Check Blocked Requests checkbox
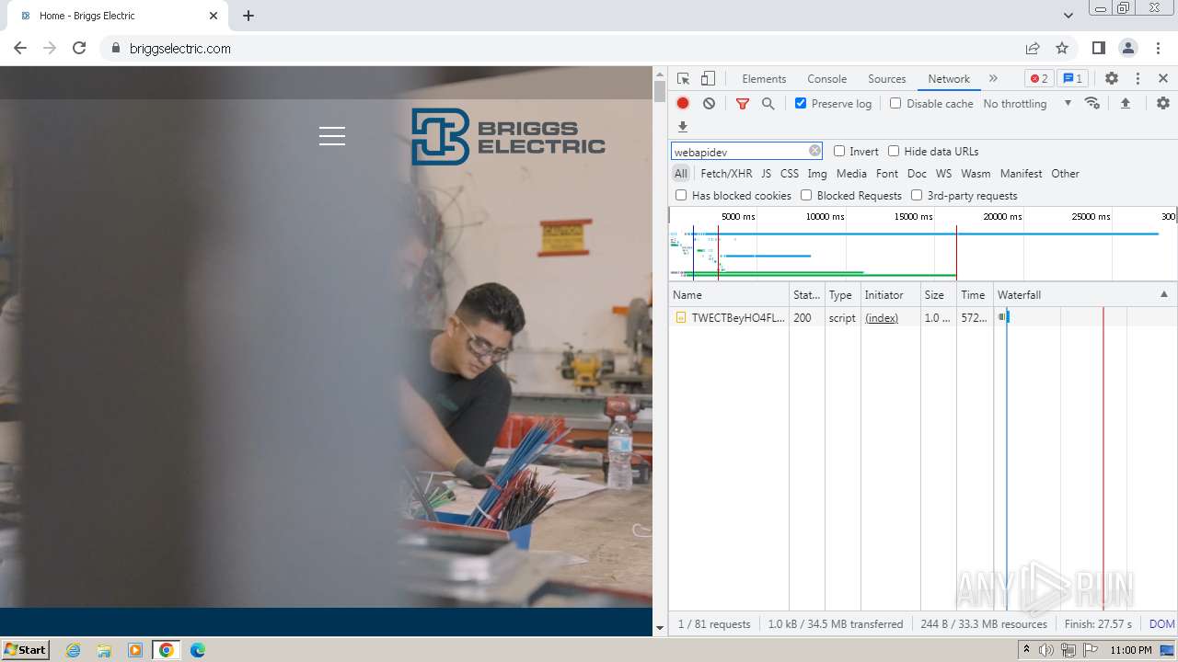The image size is (1178, 662). (806, 195)
